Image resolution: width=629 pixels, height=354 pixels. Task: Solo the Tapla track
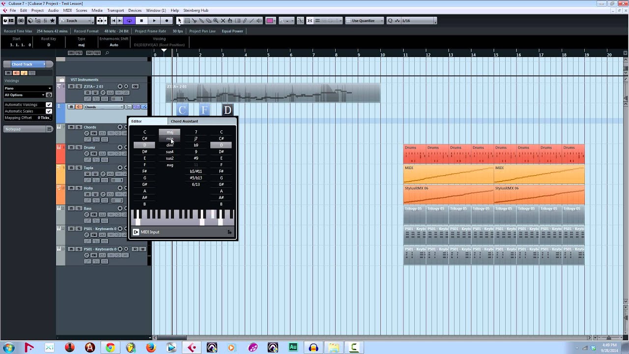[x=79, y=168]
